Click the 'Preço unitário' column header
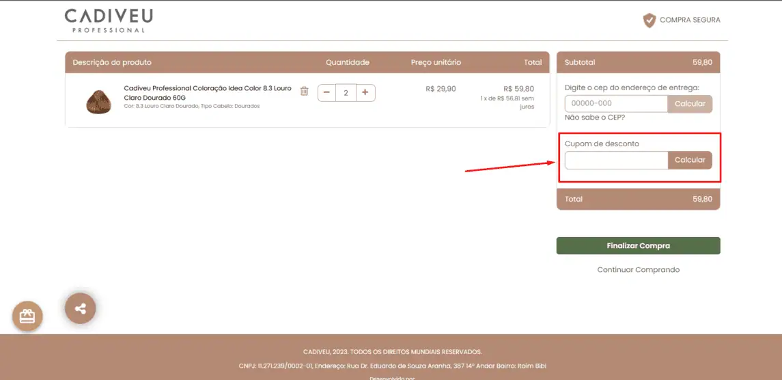Screen dimensions: 782x380 [x=436, y=62]
